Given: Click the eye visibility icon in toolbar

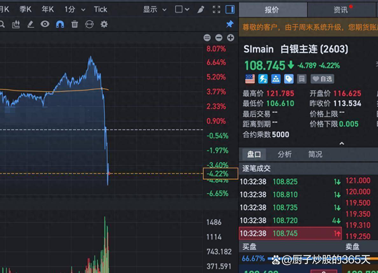Looking at the screenshot, I should [x=45, y=24].
